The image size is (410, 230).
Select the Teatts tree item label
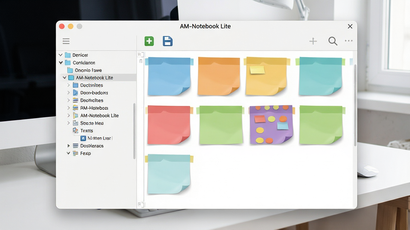pos(86,131)
